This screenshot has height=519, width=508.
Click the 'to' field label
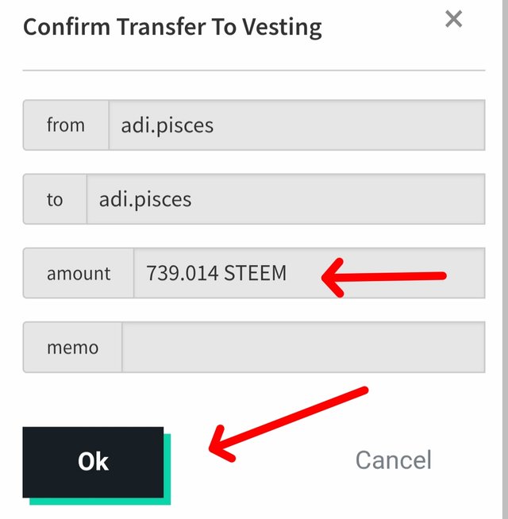click(55, 199)
